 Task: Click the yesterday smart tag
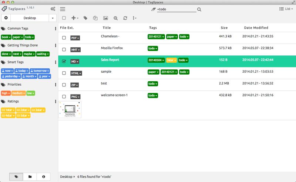tap(11, 76)
